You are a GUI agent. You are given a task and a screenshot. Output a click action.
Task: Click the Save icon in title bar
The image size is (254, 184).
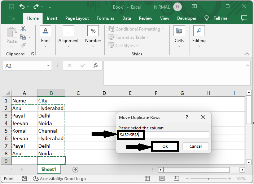(x=11, y=7)
